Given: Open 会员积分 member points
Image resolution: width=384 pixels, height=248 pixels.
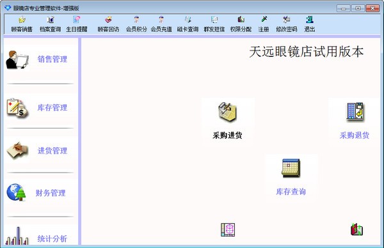Looking at the screenshot, I should tap(136, 24).
